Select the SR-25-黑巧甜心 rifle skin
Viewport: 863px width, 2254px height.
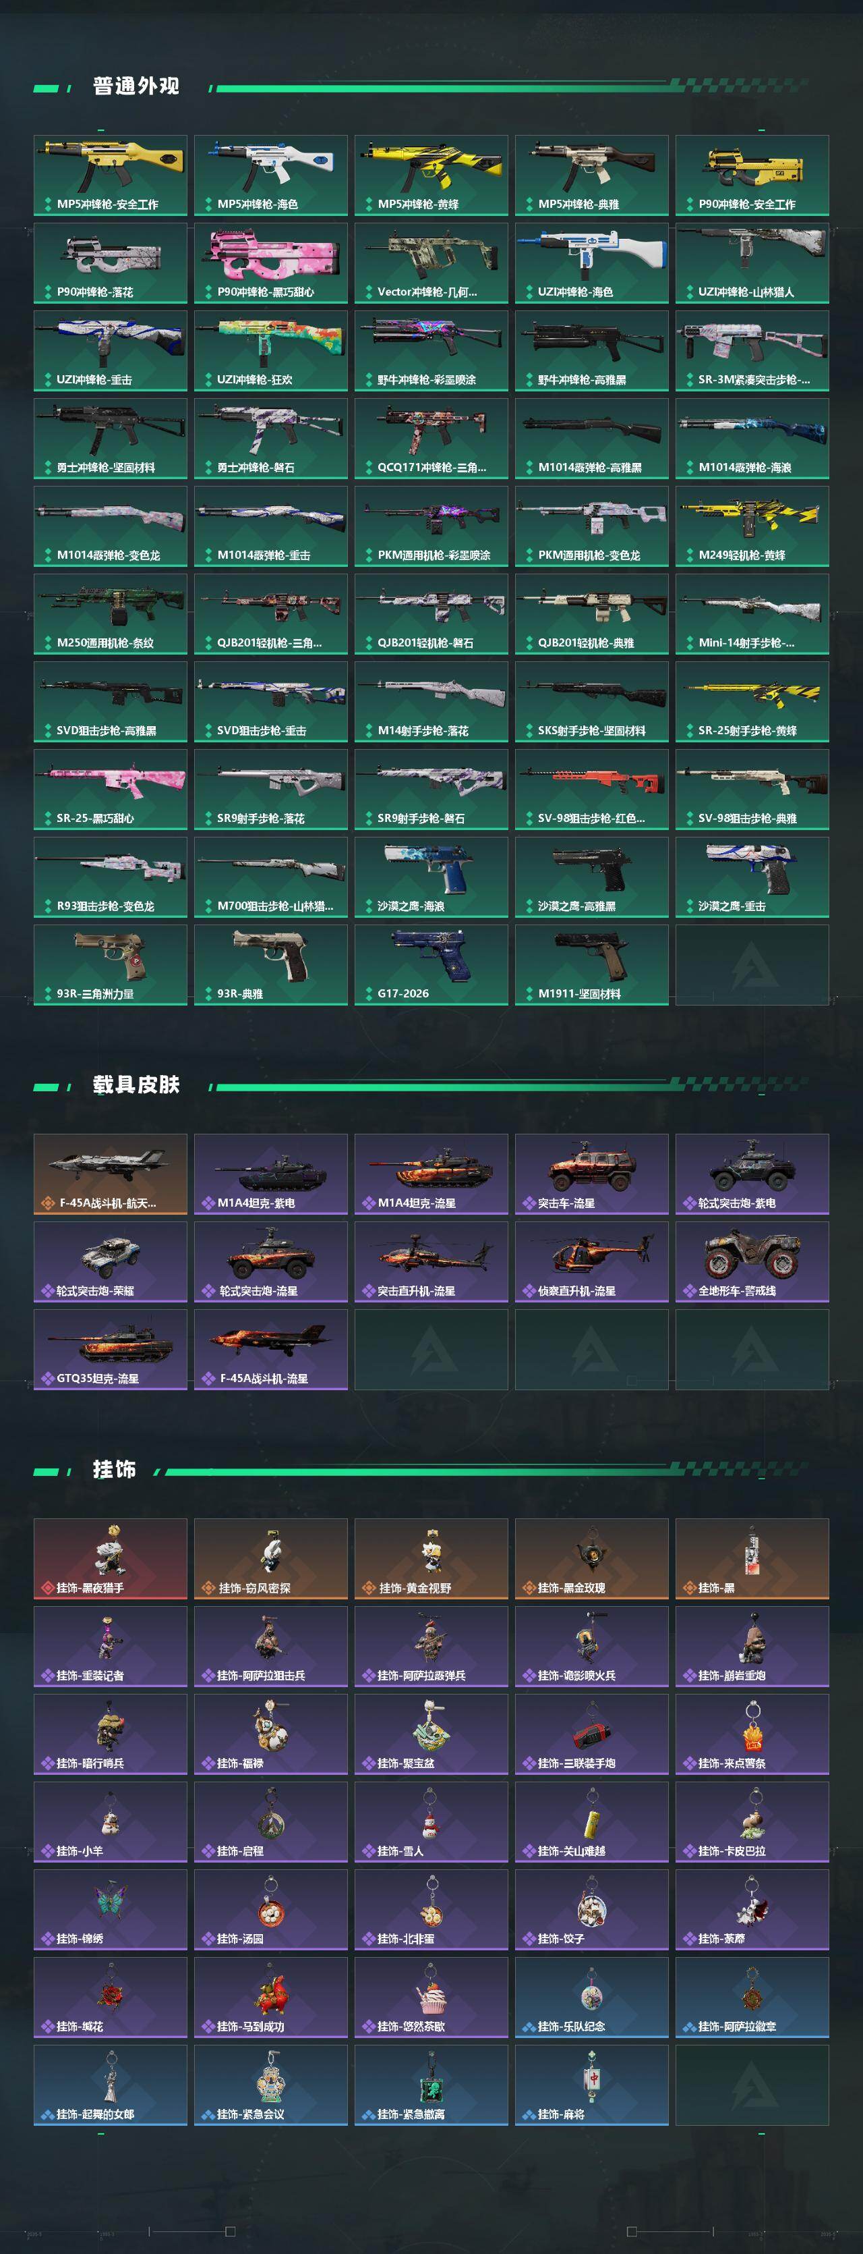tap(110, 790)
